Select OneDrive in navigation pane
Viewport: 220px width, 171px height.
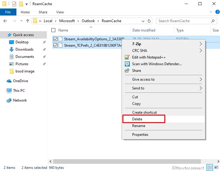[20, 81]
